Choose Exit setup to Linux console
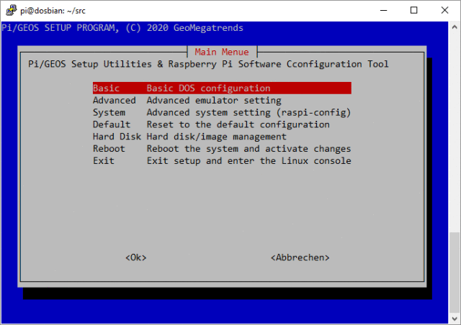 [222, 160]
